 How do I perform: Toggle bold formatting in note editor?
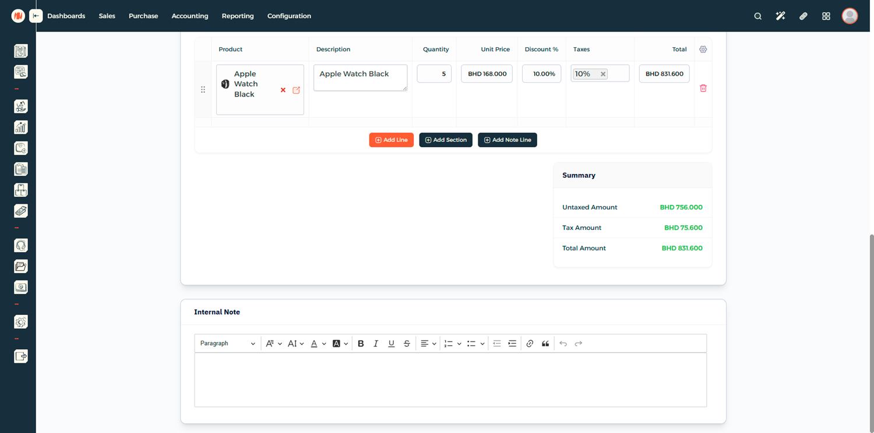click(x=361, y=343)
